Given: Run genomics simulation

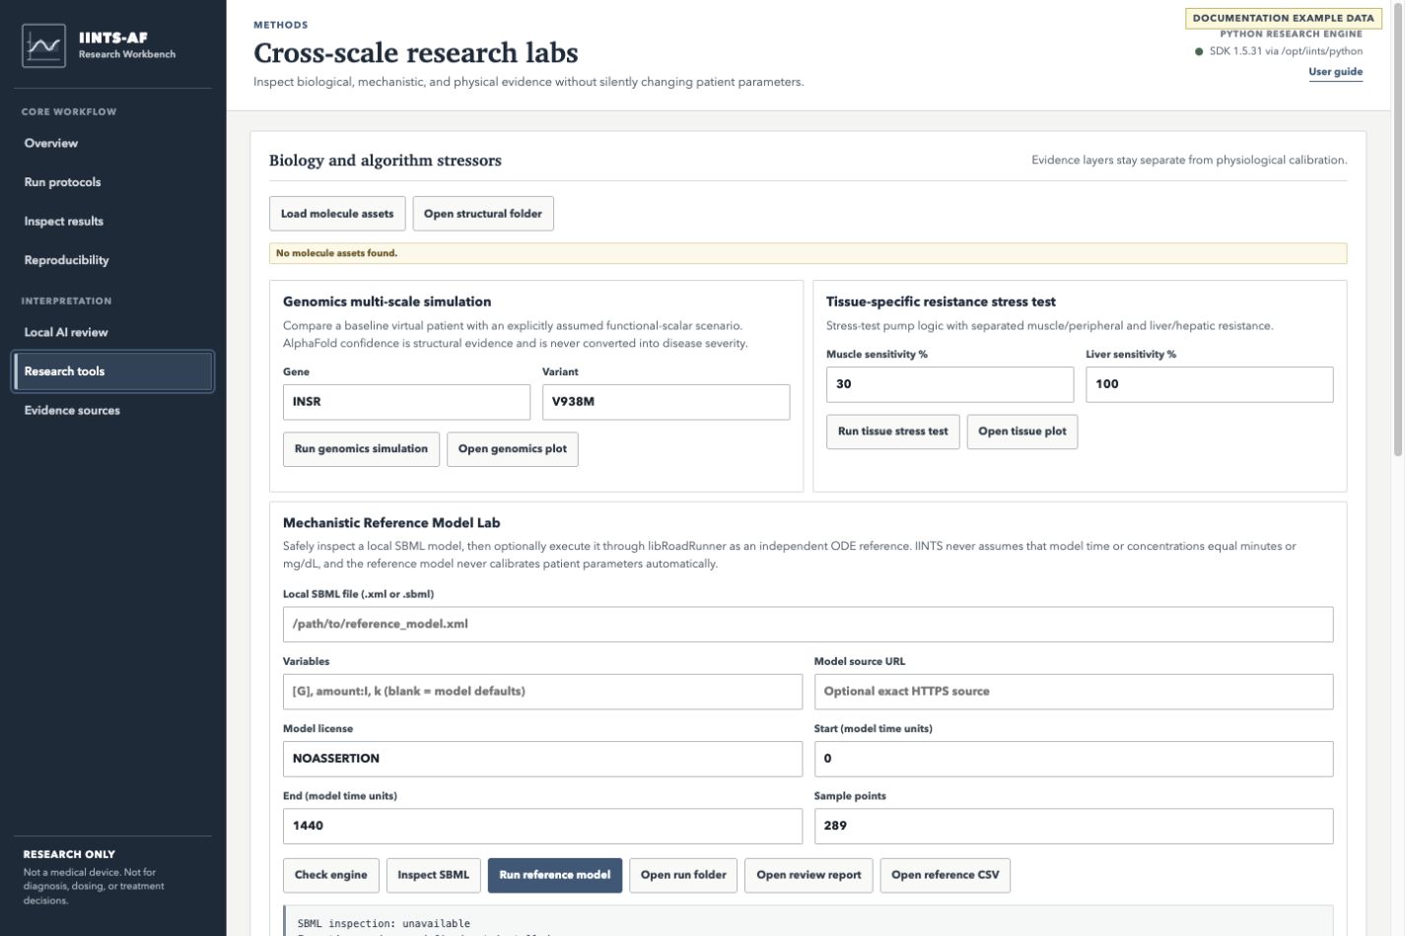Looking at the screenshot, I should point(361,449).
